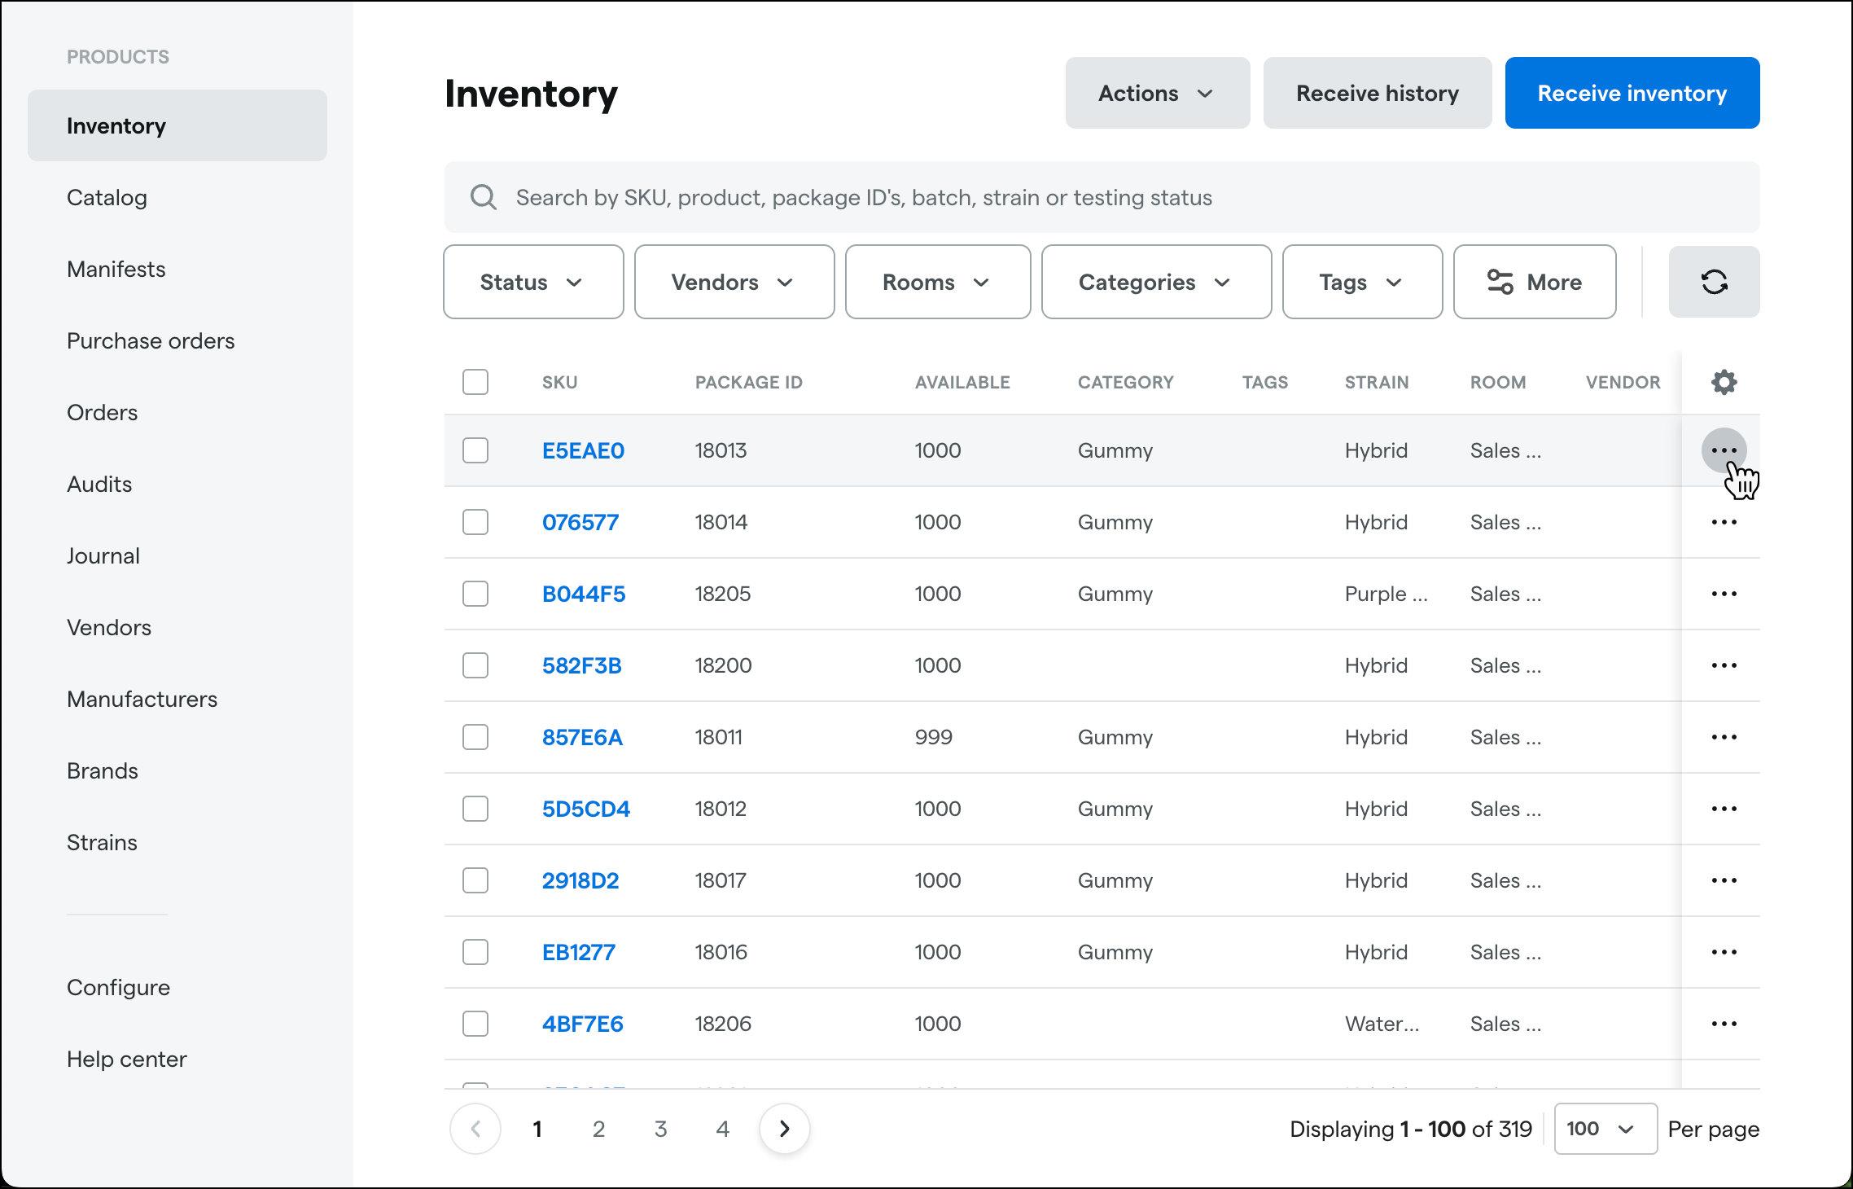The width and height of the screenshot is (1853, 1189).
Task: Click the Receive history button
Action: coord(1377,93)
